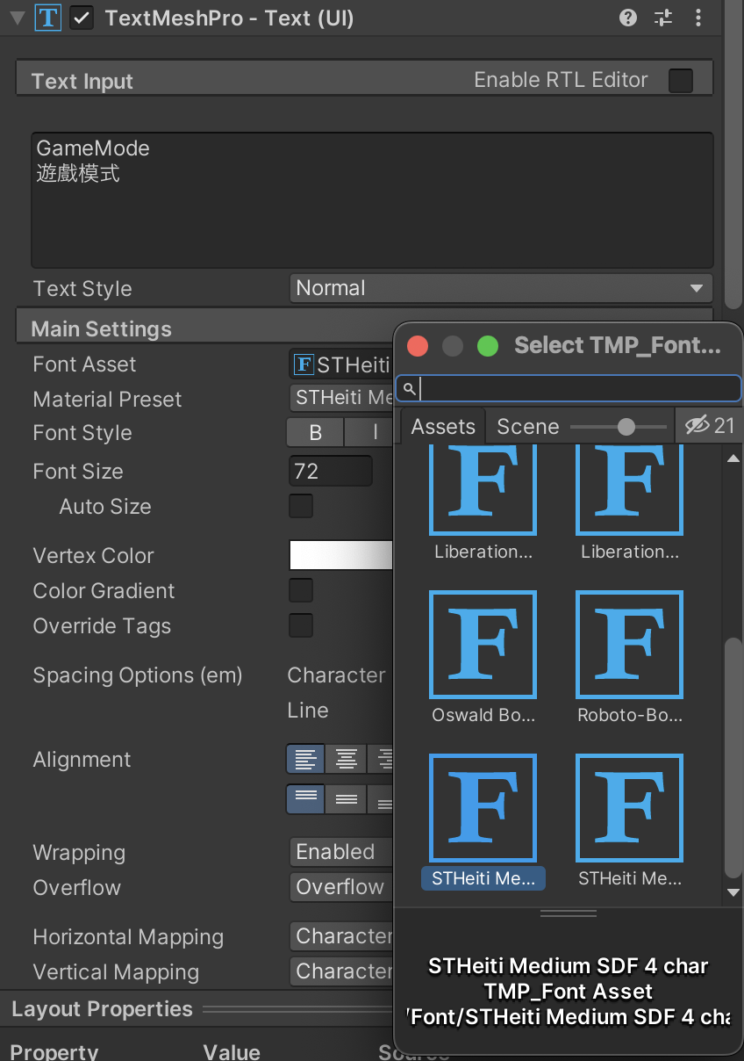Toggle the TextMeshPro component enabled checkbox
Viewport: 744px width, 1061px height.
coord(82,18)
